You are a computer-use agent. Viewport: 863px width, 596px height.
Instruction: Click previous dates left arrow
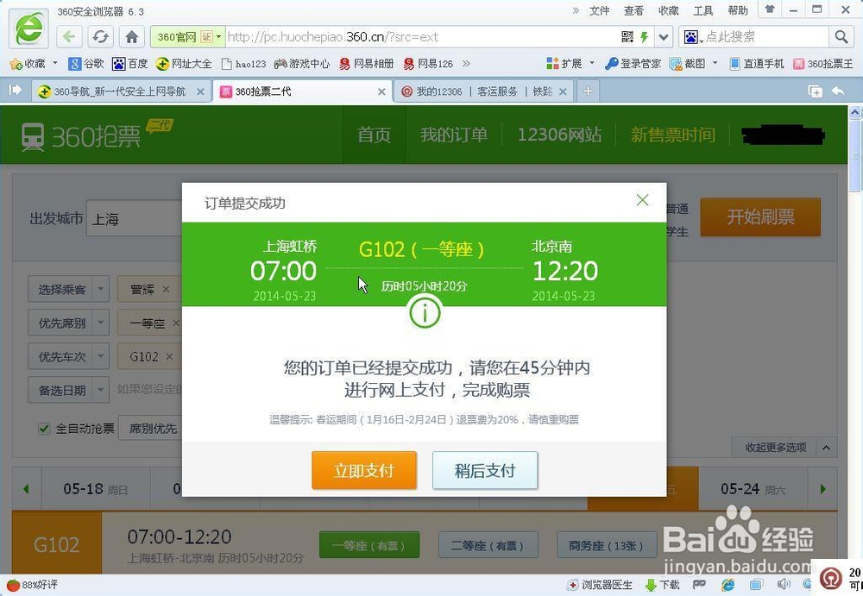[x=26, y=489]
